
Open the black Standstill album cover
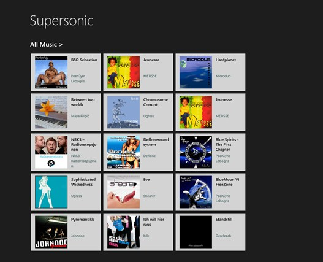coord(196,232)
